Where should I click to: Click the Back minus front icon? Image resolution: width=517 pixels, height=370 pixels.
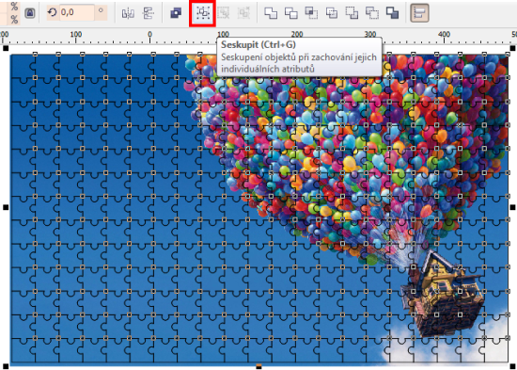click(372, 13)
